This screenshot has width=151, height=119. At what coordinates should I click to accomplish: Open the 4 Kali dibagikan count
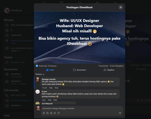tap(117, 66)
